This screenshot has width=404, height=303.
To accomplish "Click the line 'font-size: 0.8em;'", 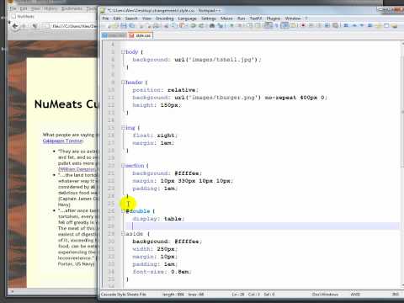I will [162, 272].
